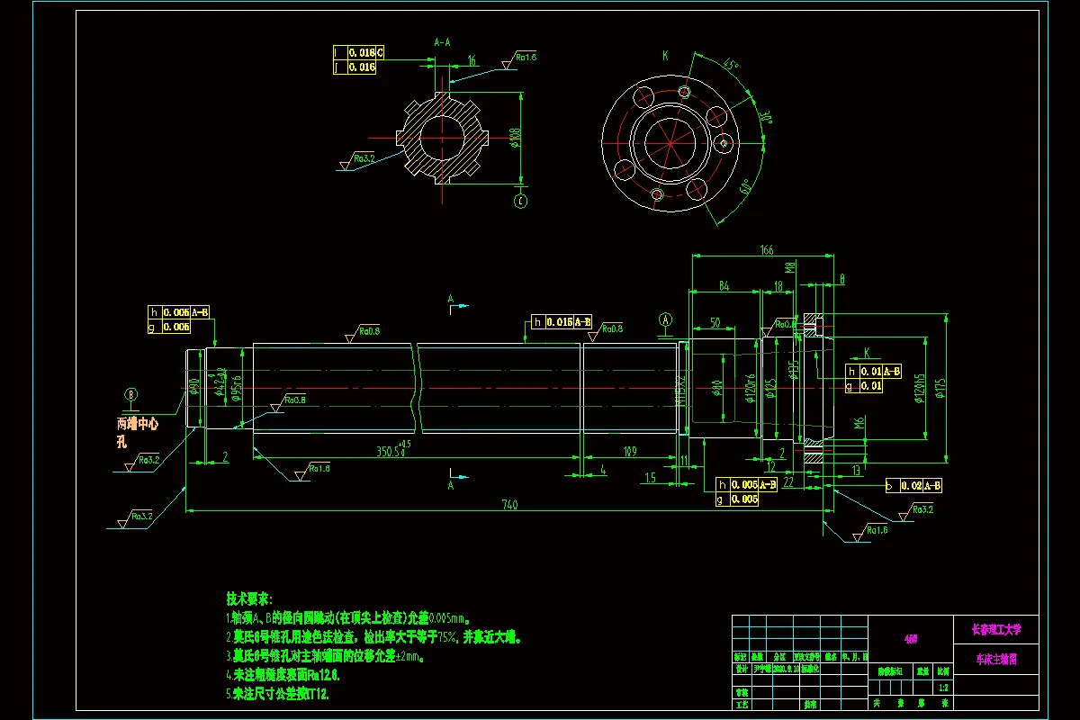Select the 50 bore depth dimension
Viewport: 1080px width, 720px height.
[715, 321]
